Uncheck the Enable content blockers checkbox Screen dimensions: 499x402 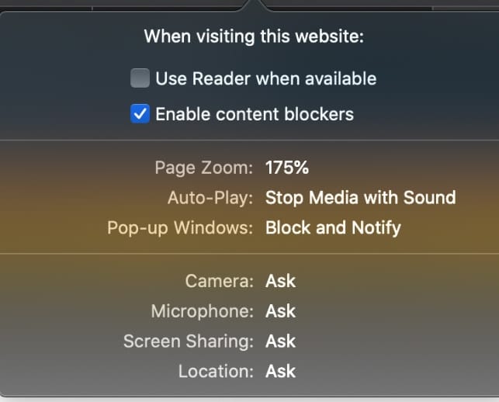pos(140,115)
